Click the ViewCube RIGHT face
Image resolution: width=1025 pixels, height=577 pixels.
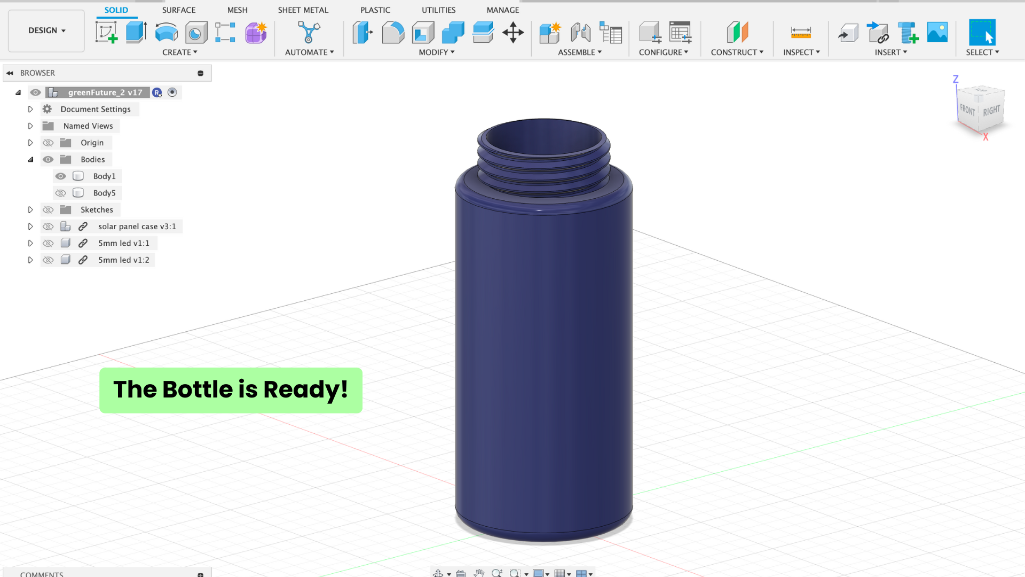coord(991,110)
